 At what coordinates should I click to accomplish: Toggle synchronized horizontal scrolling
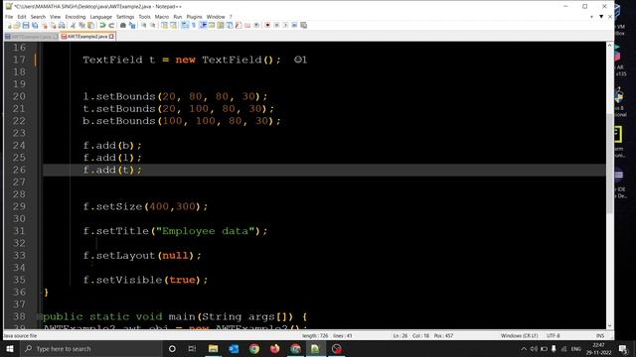tap(173, 25)
